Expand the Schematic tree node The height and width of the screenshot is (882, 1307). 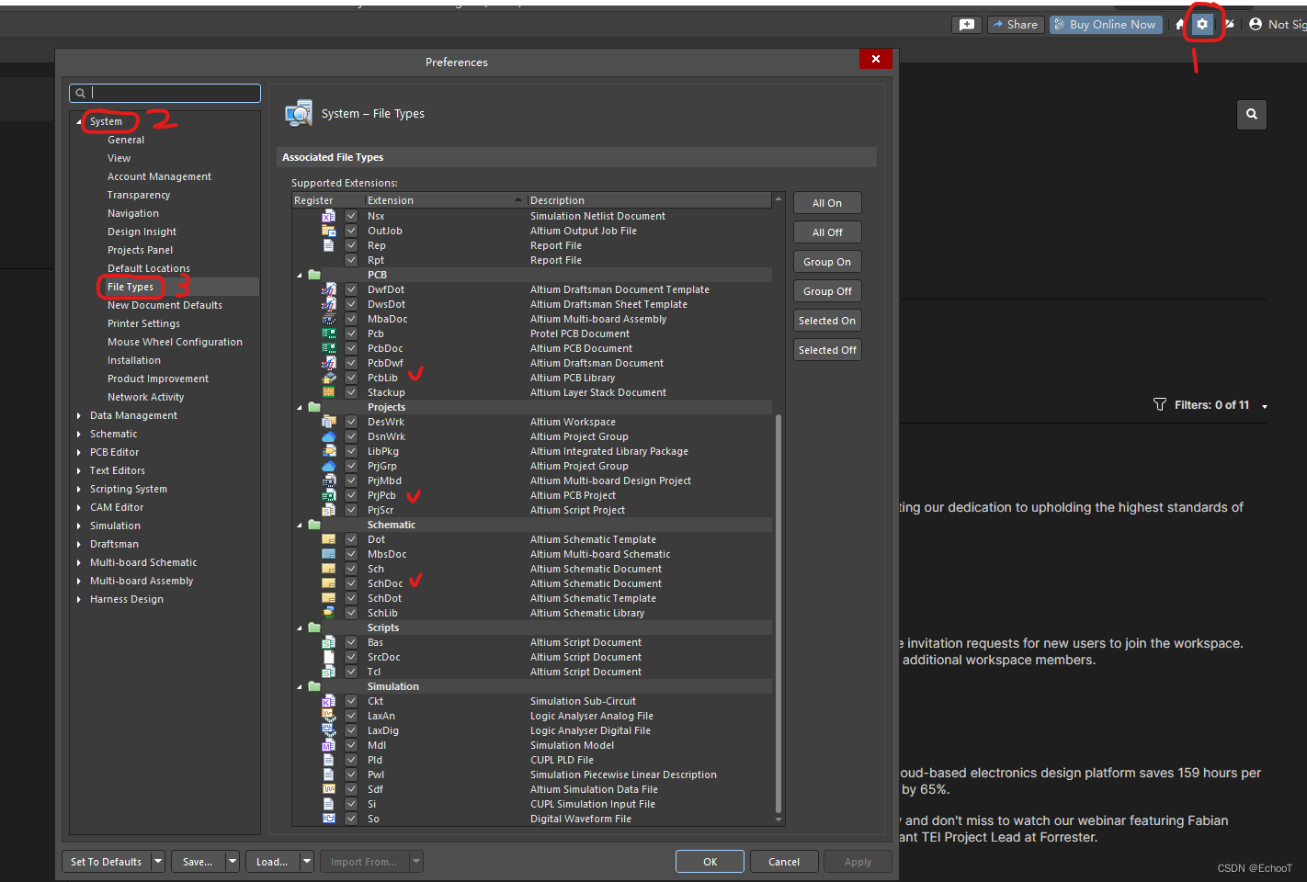click(79, 435)
